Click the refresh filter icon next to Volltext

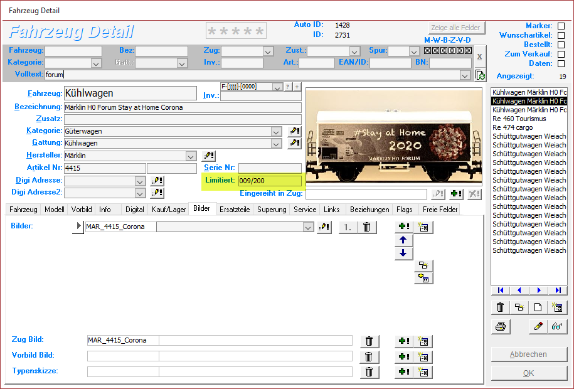(480, 75)
